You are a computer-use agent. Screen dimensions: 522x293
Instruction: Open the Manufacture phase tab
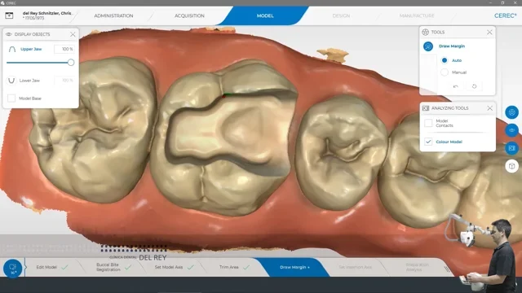[x=417, y=15]
